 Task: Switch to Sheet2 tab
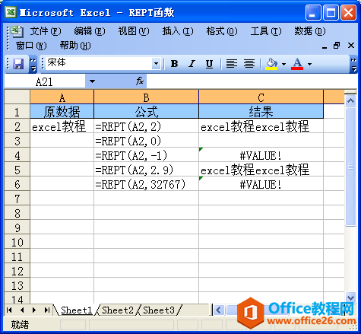tap(118, 310)
